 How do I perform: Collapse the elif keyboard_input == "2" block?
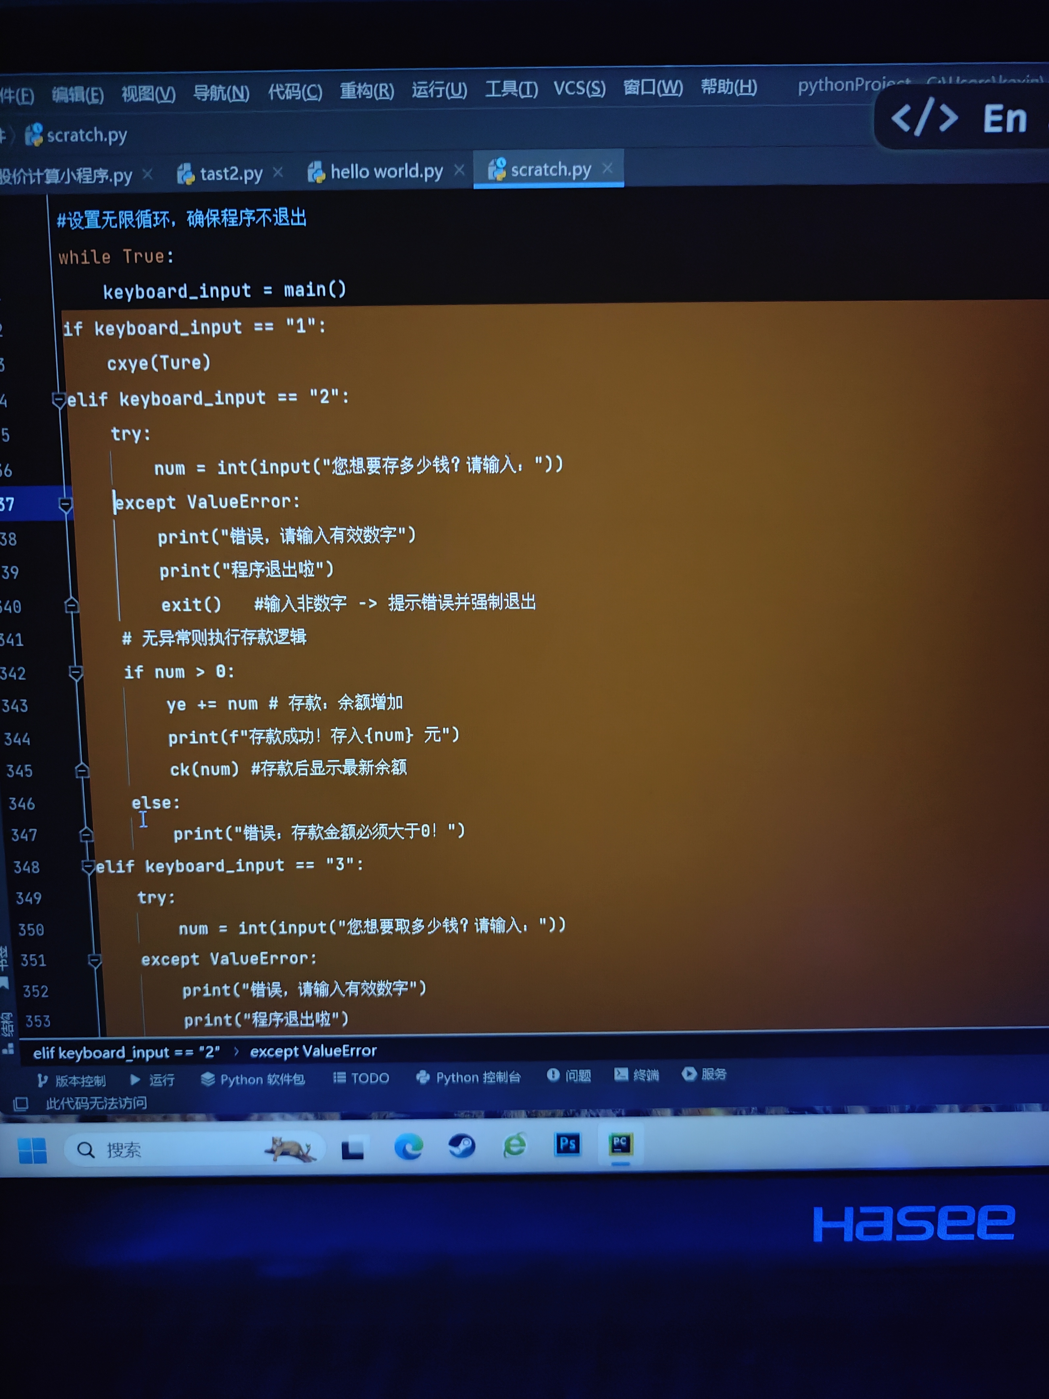coord(59,400)
